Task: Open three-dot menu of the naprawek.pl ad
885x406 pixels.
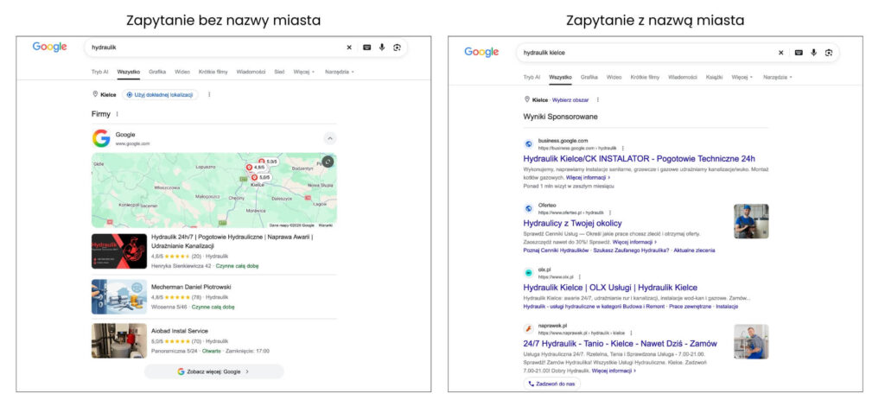Action: coord(631,333)
